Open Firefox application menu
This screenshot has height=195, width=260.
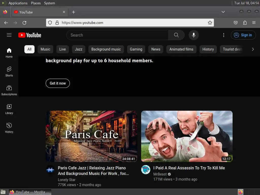click(x=254, y=23)
